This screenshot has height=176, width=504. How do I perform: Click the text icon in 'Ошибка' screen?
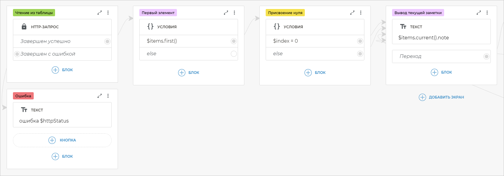[24, 110]
